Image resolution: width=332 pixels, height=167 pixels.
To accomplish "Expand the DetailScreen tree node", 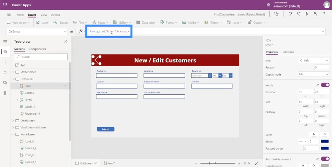I will click(13, 120).
